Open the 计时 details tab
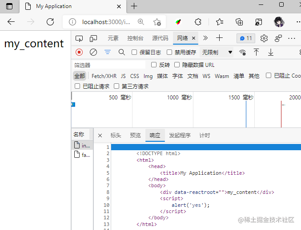Screen dimensions: 301x230 pyautogui.click(x=205, y=136)
